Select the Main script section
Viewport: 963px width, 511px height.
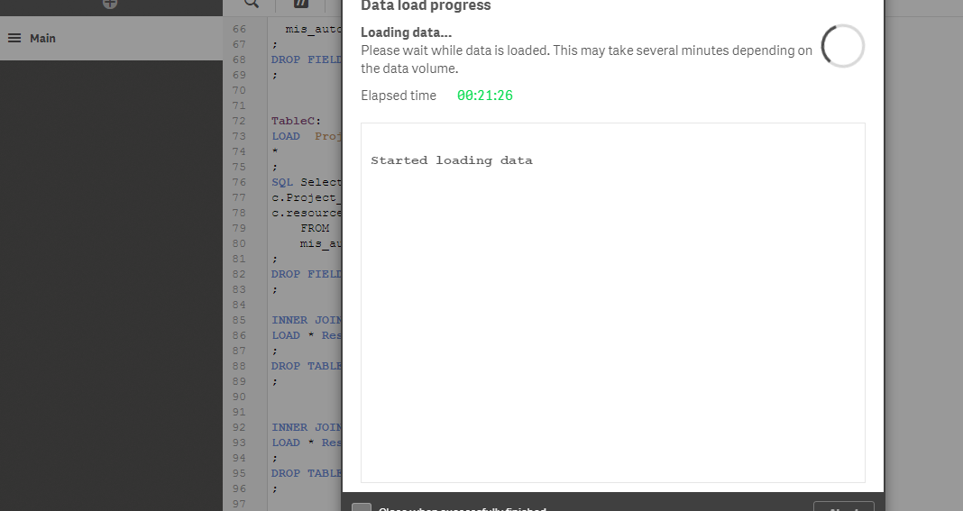click(x=111, y=38)
